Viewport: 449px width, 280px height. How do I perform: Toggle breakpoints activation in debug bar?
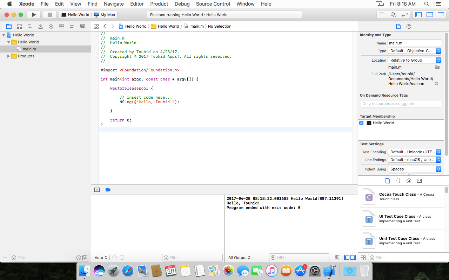point(108,190)
